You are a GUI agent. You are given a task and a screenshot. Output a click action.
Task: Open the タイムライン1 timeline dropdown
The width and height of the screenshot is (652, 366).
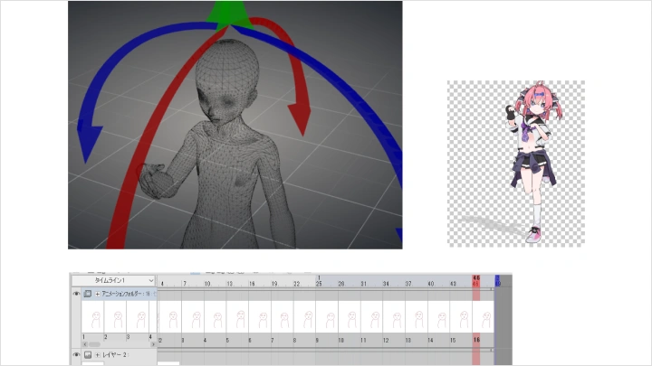113,281
